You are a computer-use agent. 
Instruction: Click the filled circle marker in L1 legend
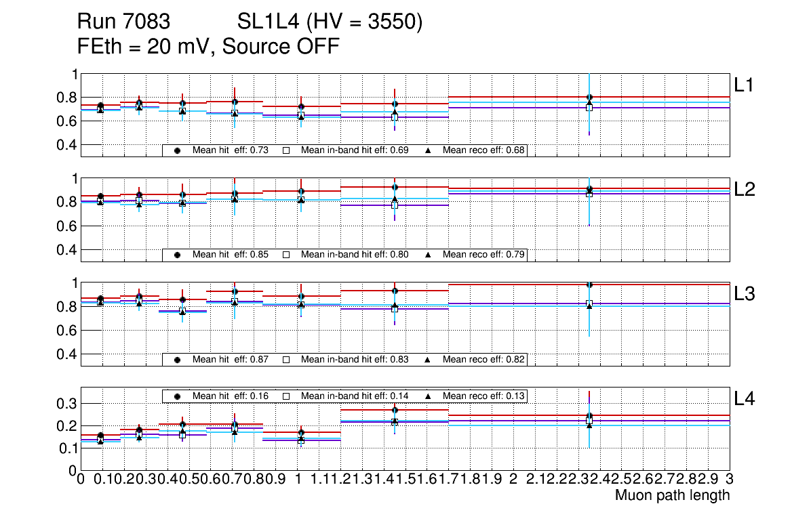point(177,150)
